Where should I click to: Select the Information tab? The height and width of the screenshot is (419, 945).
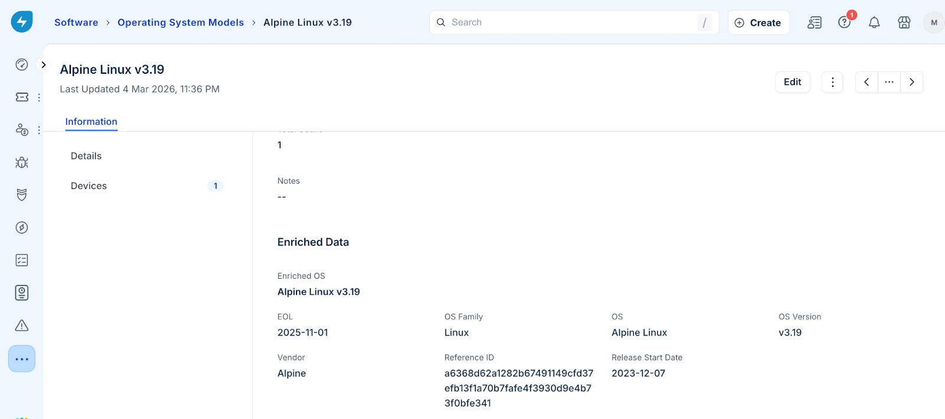[x=92, y=122]
